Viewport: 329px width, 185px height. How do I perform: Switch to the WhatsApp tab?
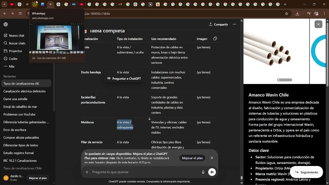[x=35, y=4]
